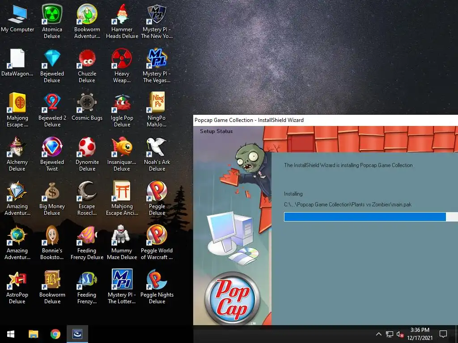The width and height of the screenshot is (458, 343).
Task: Select Peggle World of Warcraft shortcut
Action: pos(157,243)
